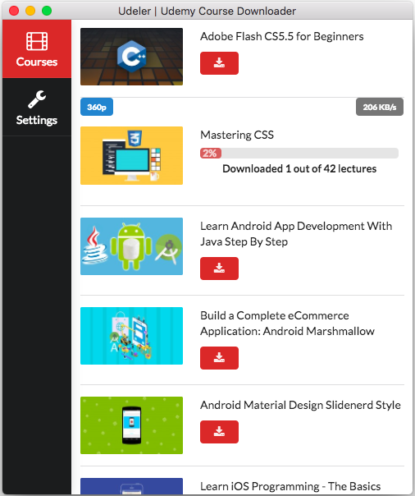Screen dimensions: 415x496
Task: Click the 206 KB/s download speed badge
Action: 380,107
